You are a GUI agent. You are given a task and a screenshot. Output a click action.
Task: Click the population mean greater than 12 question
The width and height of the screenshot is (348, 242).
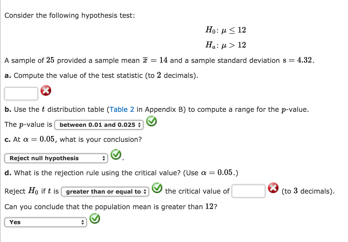click(x=111, y=207)
